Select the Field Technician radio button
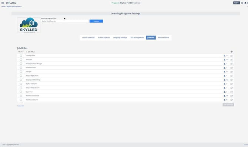 tap(21, 68)
